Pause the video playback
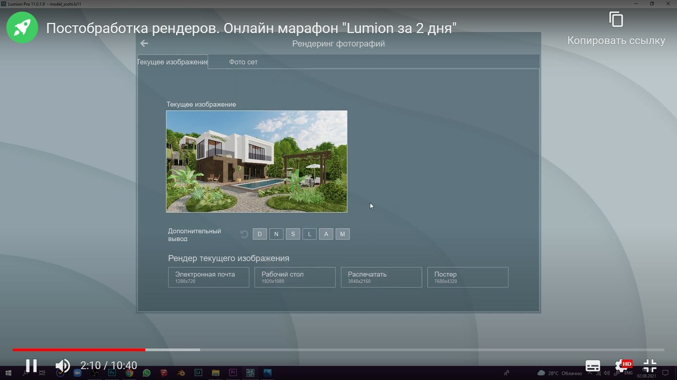The height and width of the screenshot is (380, 677). [x=31, y=366]
